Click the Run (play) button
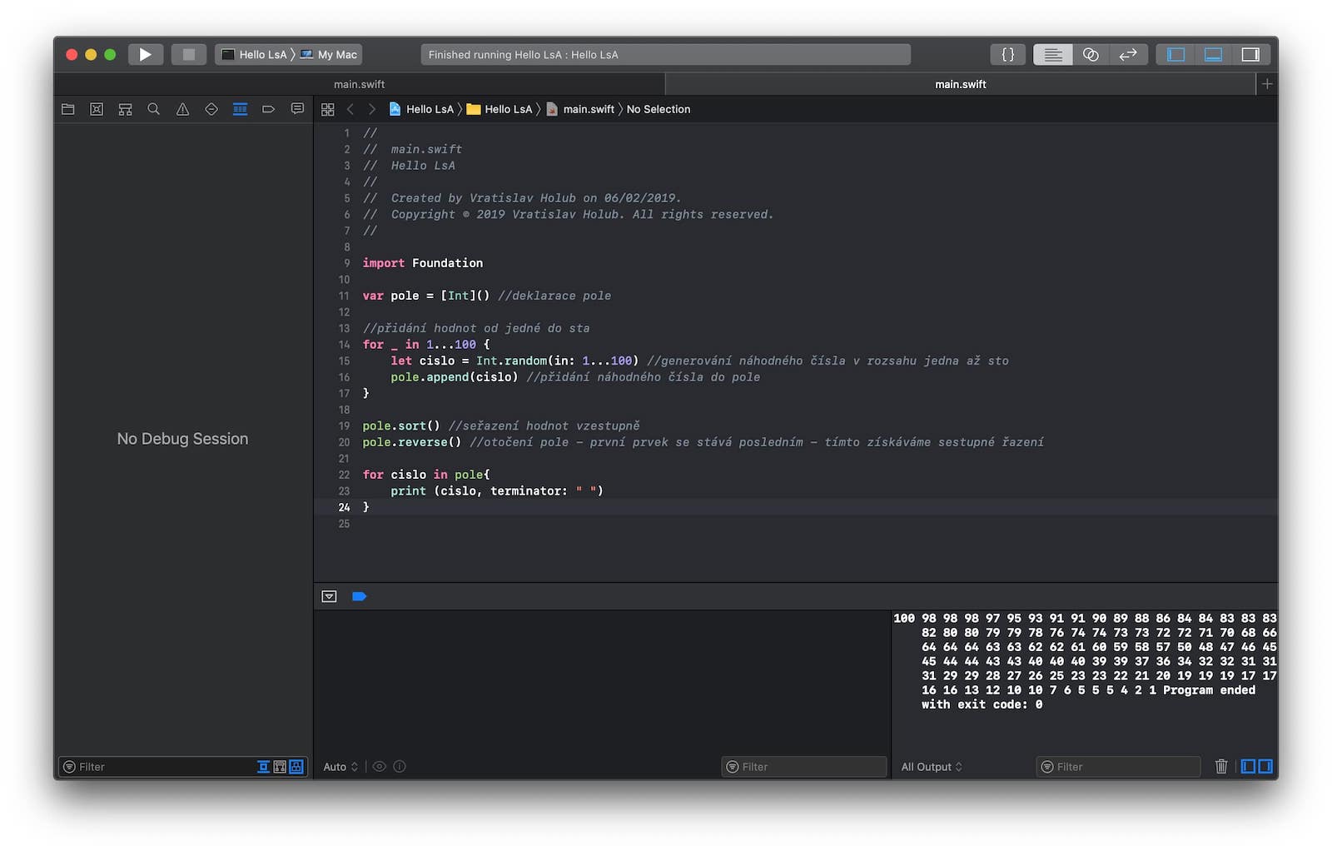The image size is (1332, 851). [x=145, y=55]
